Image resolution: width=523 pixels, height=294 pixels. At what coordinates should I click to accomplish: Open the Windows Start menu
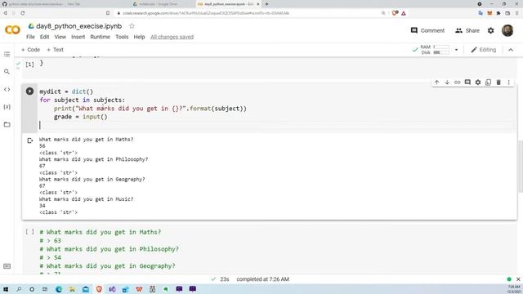6,289
